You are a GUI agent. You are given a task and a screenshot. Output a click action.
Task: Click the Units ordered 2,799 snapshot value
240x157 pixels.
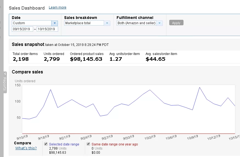52,59
